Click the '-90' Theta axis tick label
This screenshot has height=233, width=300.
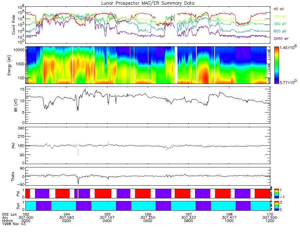click(x=21, y=184)
